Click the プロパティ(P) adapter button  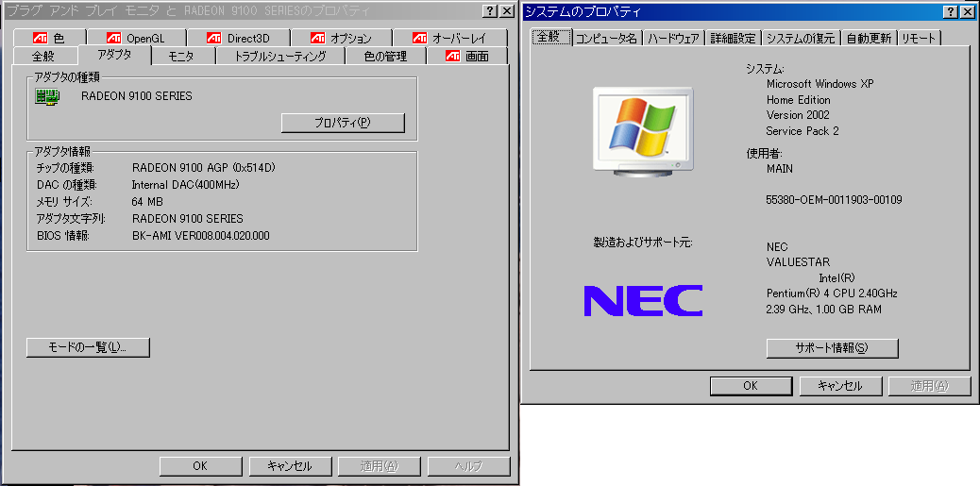coord(343,123)
